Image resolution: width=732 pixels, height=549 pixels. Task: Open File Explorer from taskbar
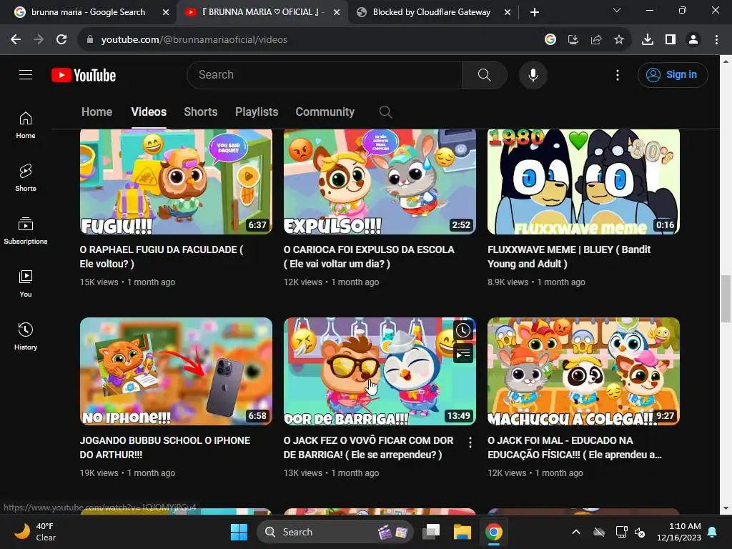click(463, 532)
